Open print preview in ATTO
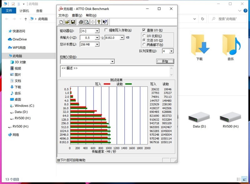 pos(87,22)
